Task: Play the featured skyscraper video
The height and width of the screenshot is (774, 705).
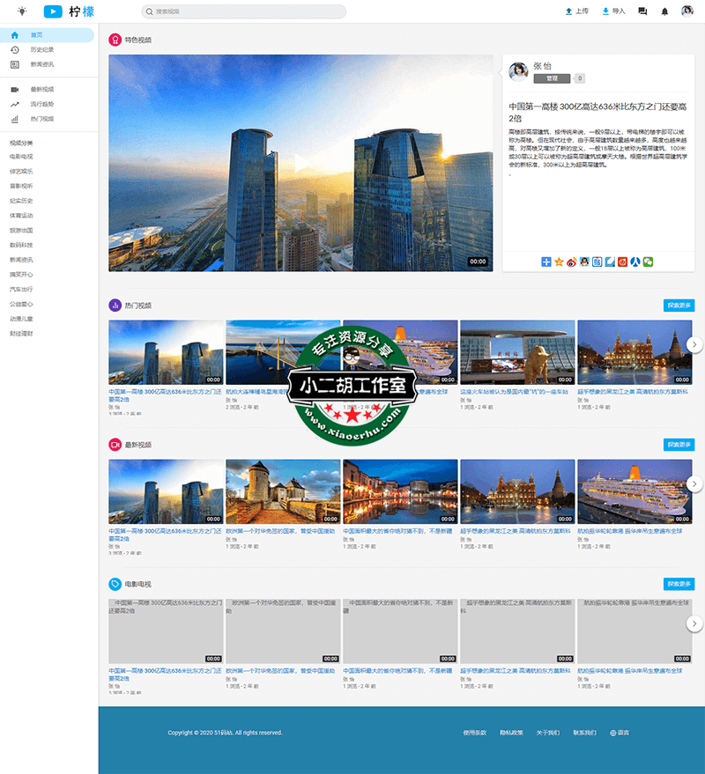Action: 301,163
